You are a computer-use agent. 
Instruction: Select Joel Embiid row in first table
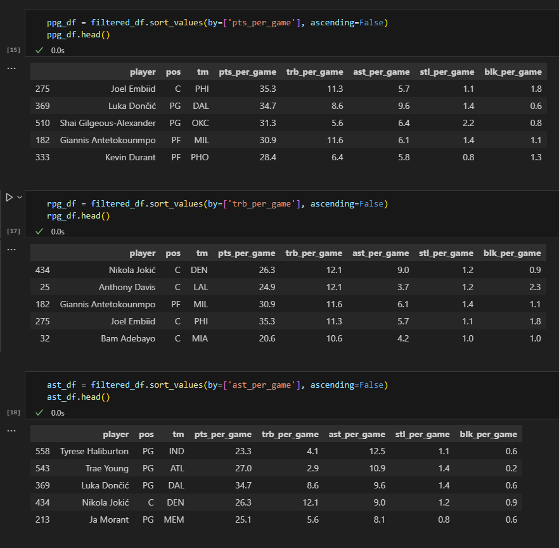288,89
